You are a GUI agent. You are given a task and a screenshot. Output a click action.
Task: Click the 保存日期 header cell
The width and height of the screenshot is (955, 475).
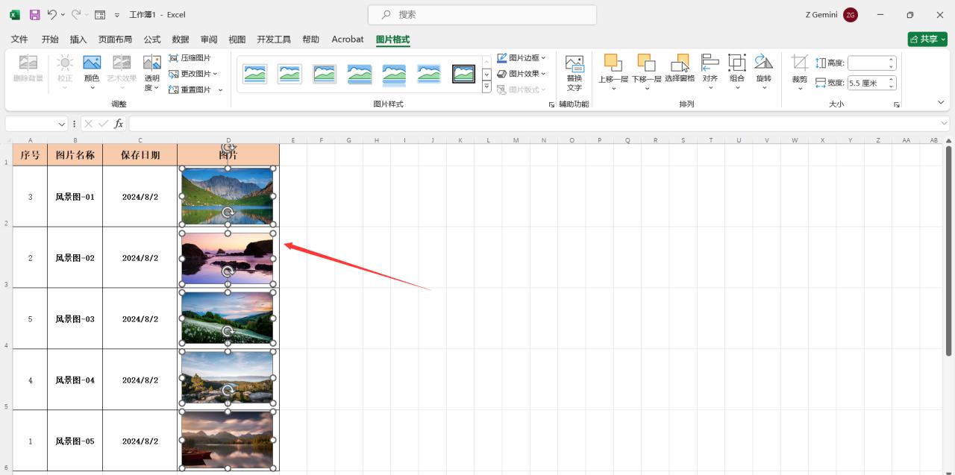click(x=140, y=155)
